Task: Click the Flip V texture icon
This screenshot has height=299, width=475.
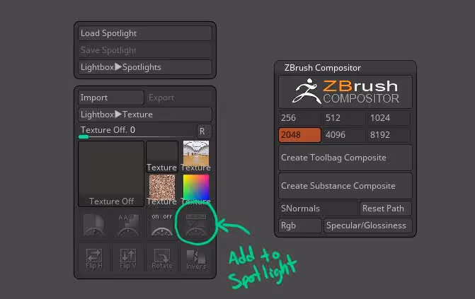Action: coord(128,259)
